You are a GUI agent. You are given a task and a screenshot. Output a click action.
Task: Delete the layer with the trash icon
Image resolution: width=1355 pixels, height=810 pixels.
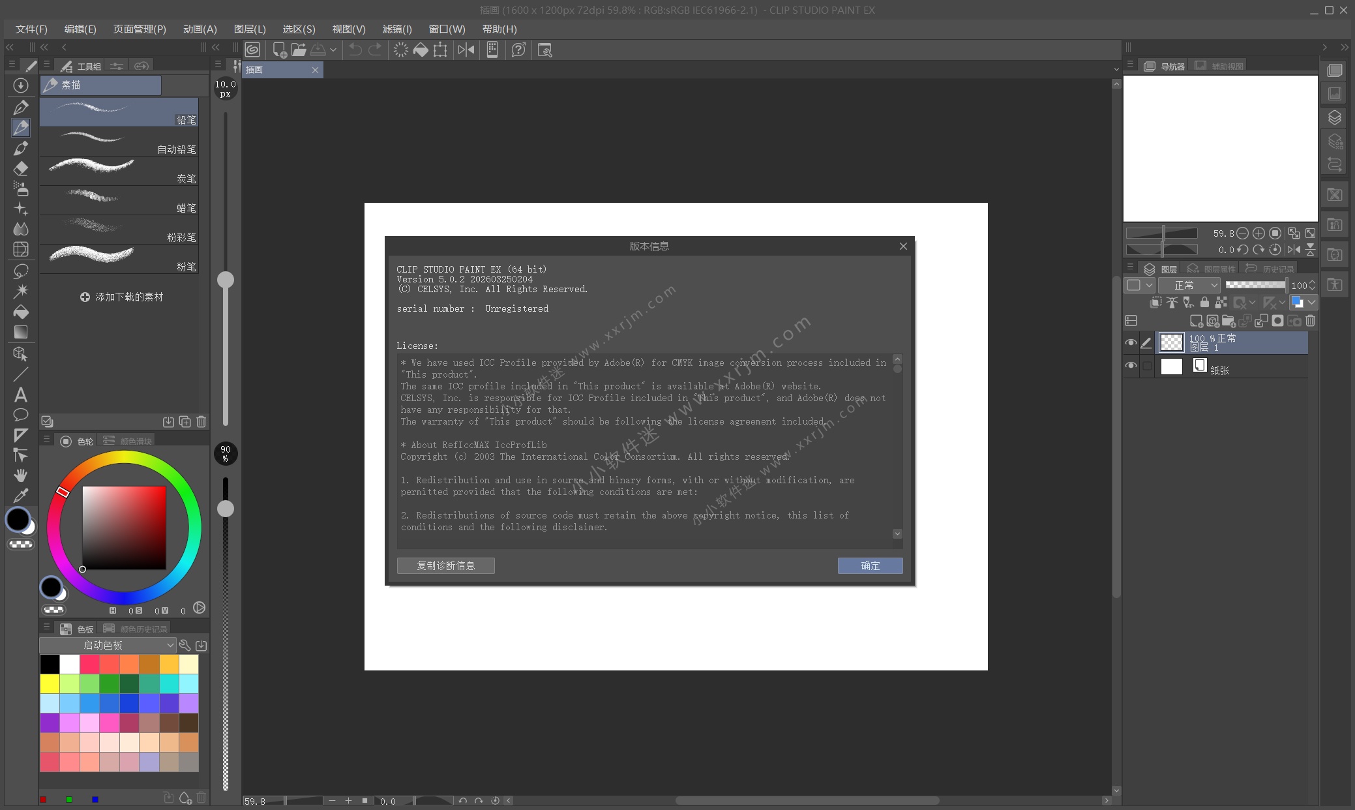click(x=1310, y=321)
